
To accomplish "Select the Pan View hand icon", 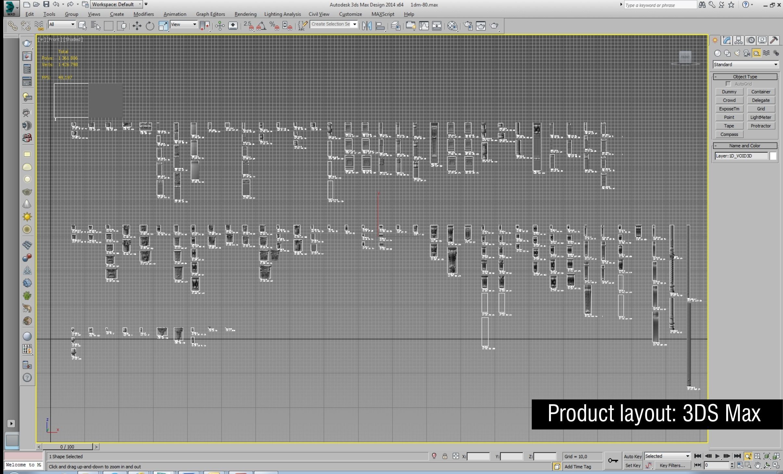I will (757, 466).
